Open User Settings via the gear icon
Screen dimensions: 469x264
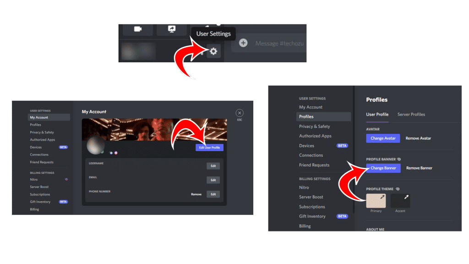pos(213,51)
